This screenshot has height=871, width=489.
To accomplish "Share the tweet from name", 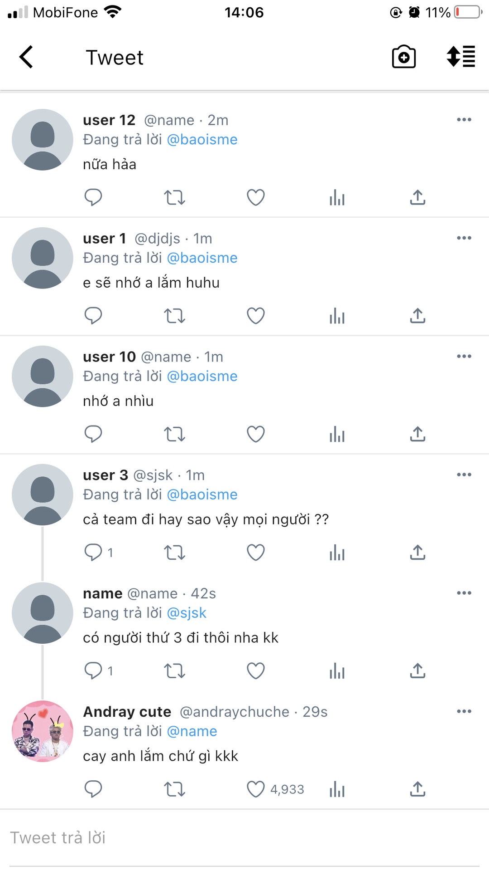I will [x=417, y=671].
